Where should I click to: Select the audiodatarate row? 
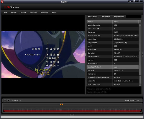[113, 25]
